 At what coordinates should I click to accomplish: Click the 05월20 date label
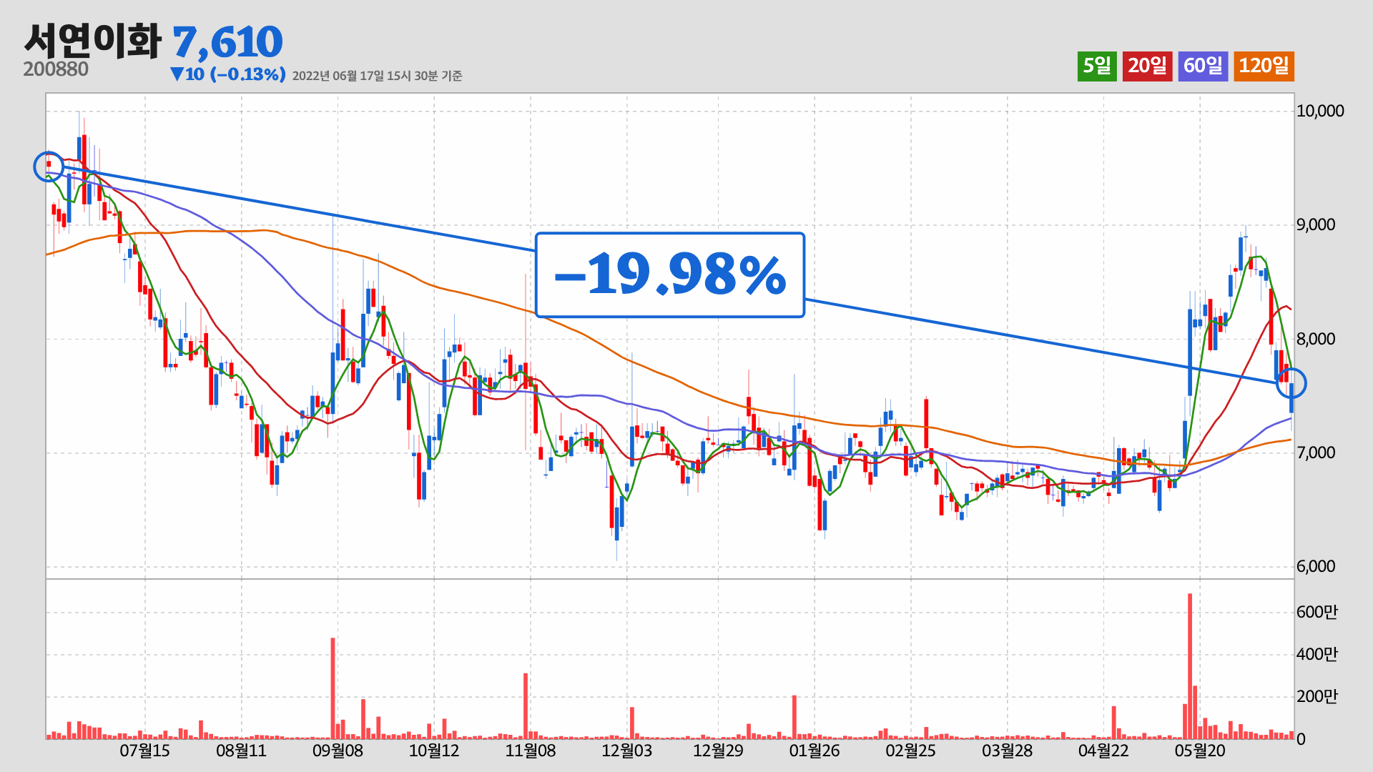tap(1200, 751)
